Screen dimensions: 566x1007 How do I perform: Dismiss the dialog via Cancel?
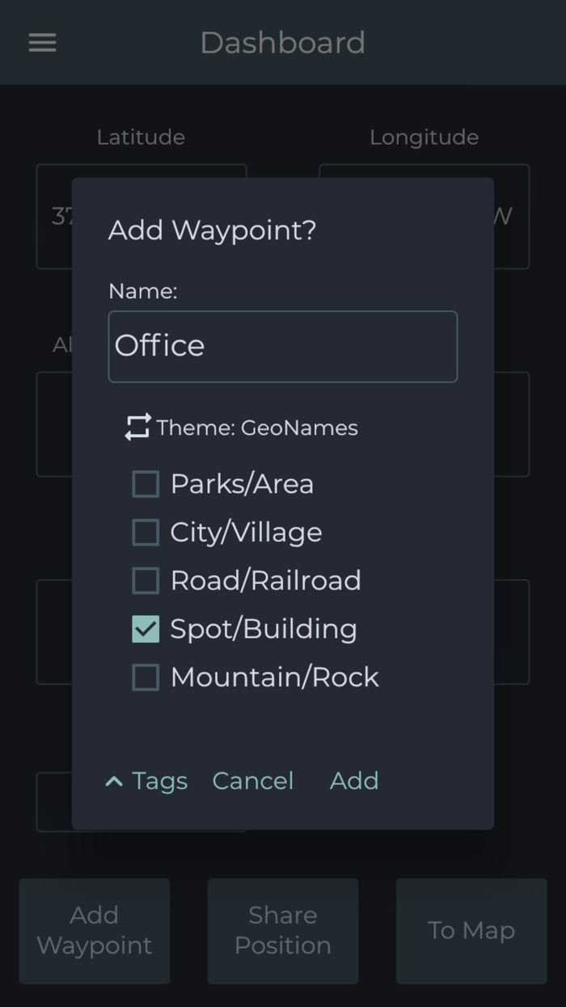pos(252,780)
